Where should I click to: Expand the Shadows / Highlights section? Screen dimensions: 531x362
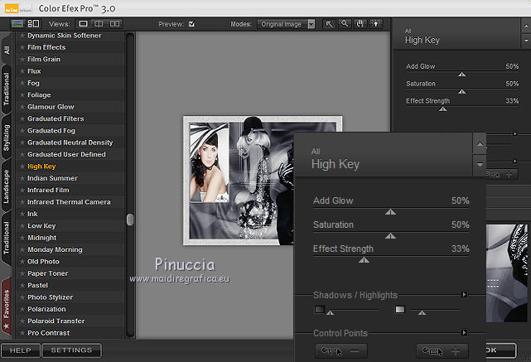(x=465, y=294)
